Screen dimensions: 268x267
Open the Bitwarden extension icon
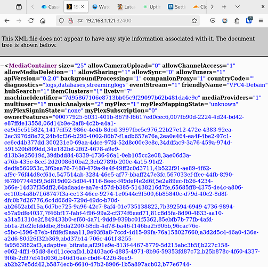[249, 20]
